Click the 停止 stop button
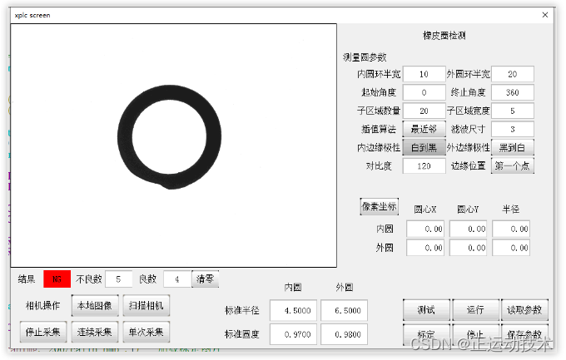The height and width of the screenshot is (360, 566). tap(475, 334)
